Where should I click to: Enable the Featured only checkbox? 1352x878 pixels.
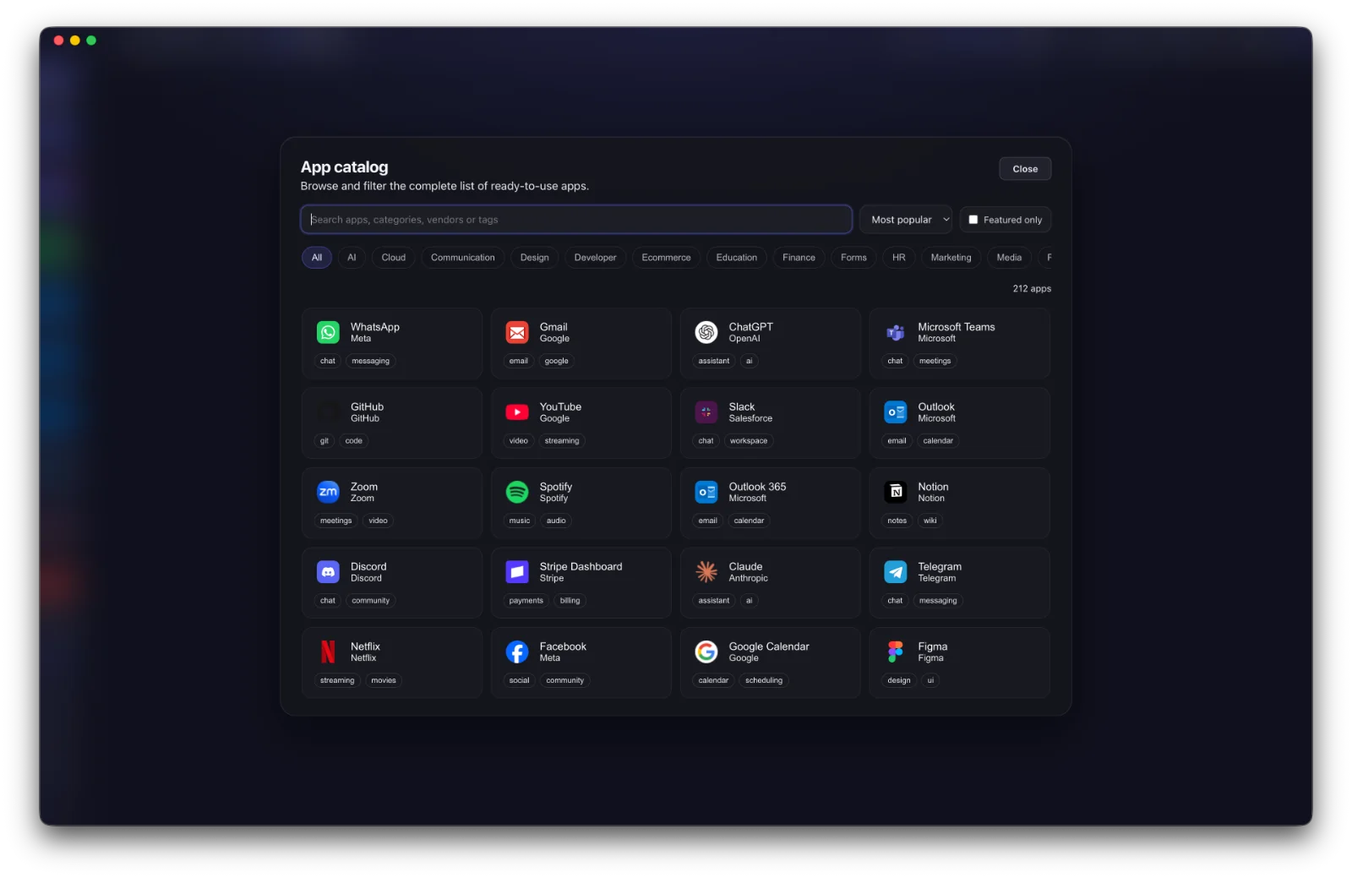(x=973, y=220)
